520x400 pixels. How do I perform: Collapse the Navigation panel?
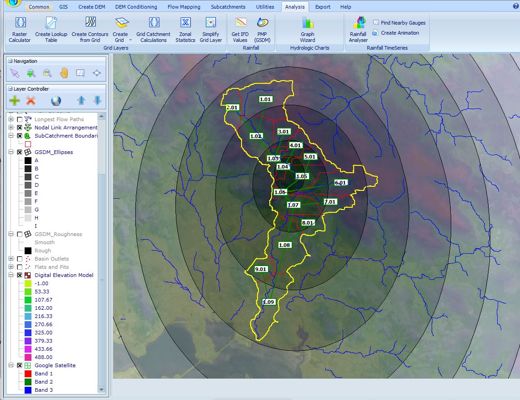point(10,61)
